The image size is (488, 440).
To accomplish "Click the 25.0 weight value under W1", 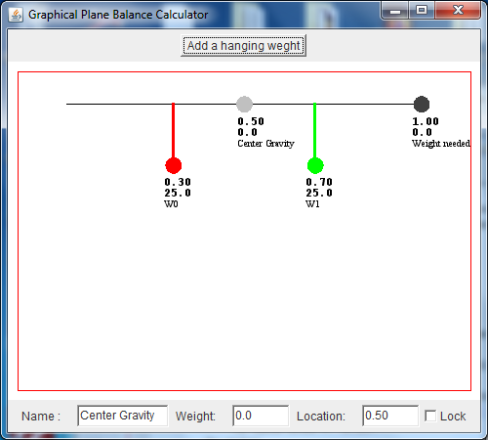I will pyautogui.click(x=319, y=193).
